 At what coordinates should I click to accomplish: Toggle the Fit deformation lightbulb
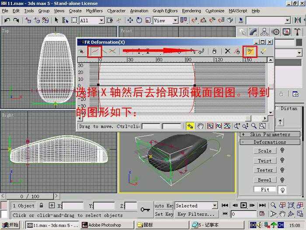coord(282,190)
